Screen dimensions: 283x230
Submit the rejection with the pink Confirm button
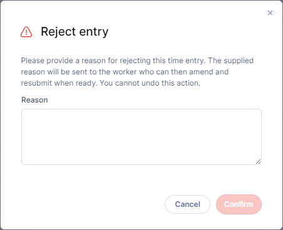pos(239,204)
